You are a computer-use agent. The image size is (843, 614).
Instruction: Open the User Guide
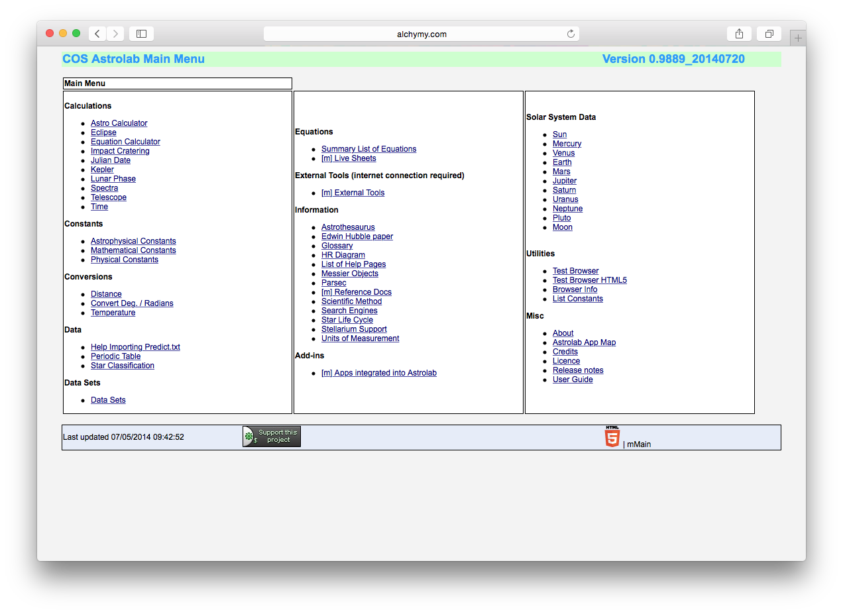(573, 379)
